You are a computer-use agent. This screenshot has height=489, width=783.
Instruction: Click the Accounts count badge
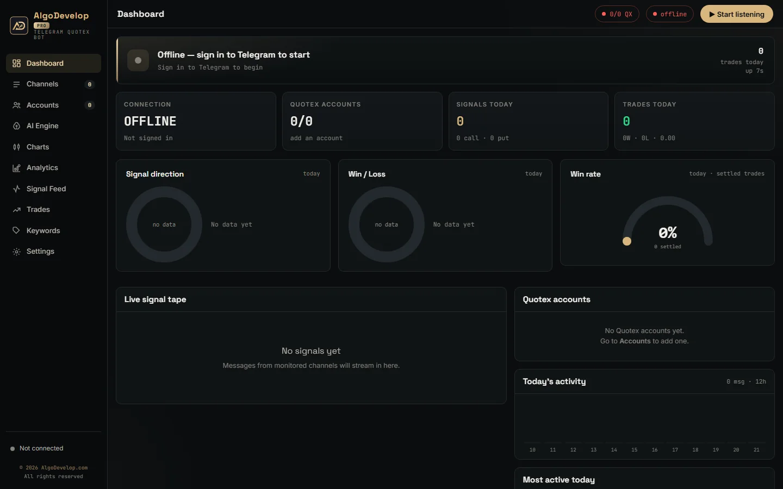coord(90,105)
